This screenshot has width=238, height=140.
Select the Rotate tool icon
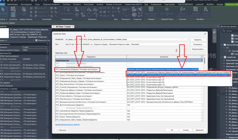tap(89, 15)
